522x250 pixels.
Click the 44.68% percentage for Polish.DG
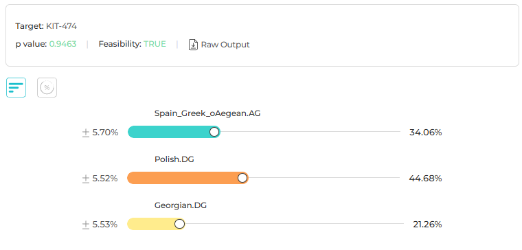(425, 179)
